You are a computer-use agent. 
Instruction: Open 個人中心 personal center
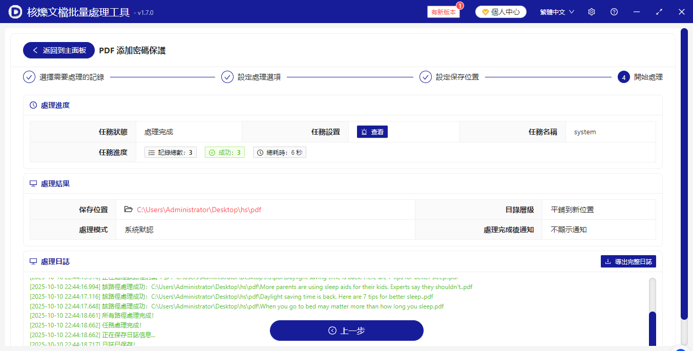[x=500, y=11]
